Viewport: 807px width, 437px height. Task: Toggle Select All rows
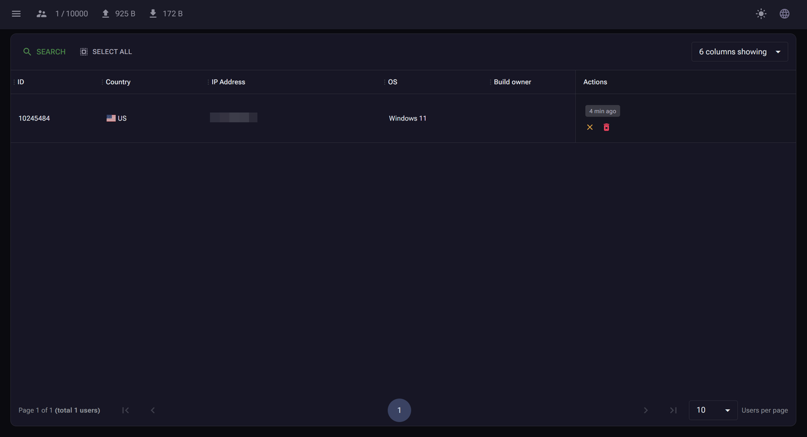click(x=106, y=52)
